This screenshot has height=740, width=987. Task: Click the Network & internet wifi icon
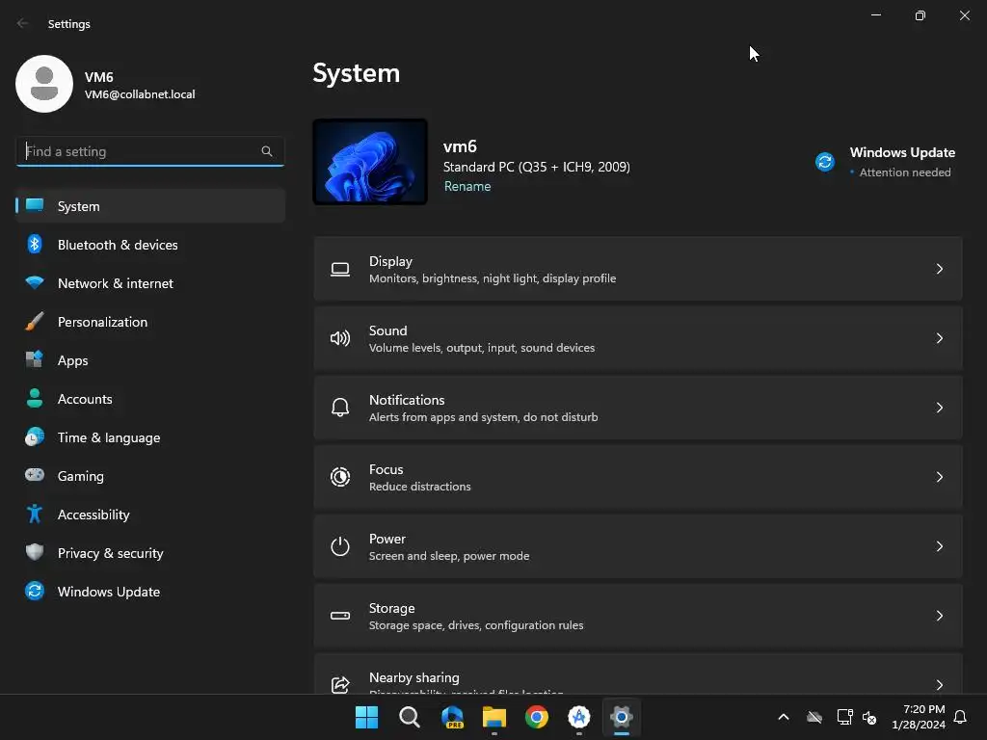coord(35,282)
